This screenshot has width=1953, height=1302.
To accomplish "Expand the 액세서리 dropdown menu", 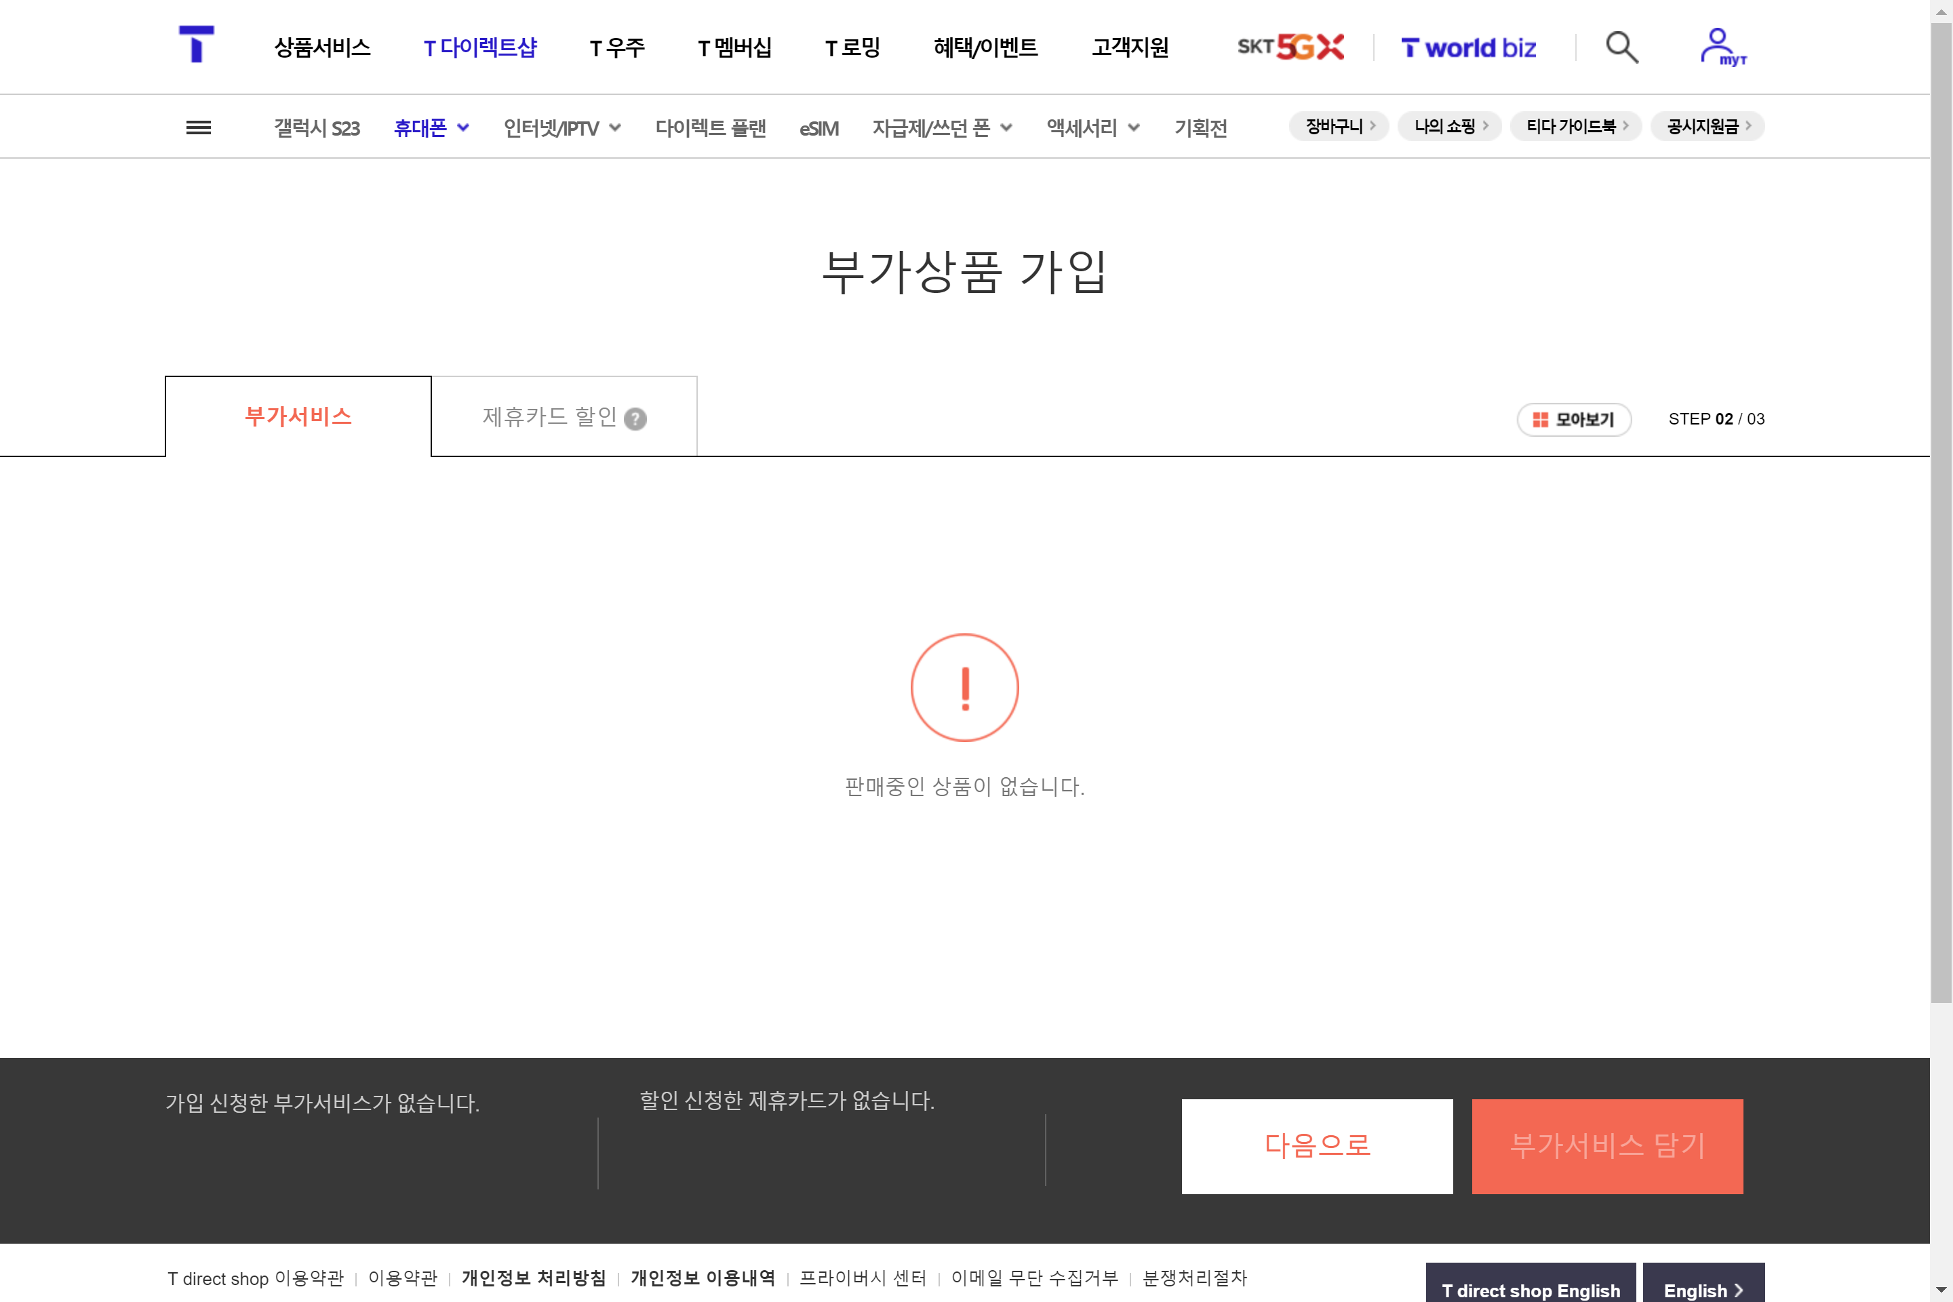I will click(1092, 128).
